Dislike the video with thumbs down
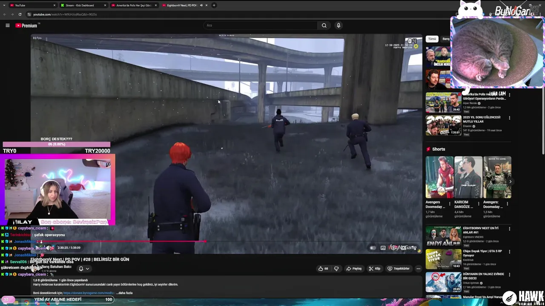 tap(336, 269)
